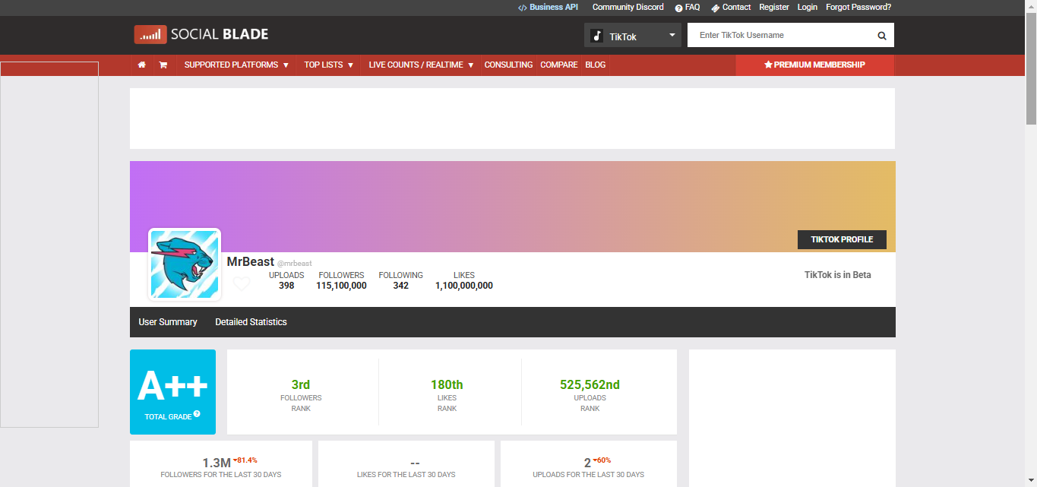
Task: Click the MrBeast name heading
Action: (251, 261)
